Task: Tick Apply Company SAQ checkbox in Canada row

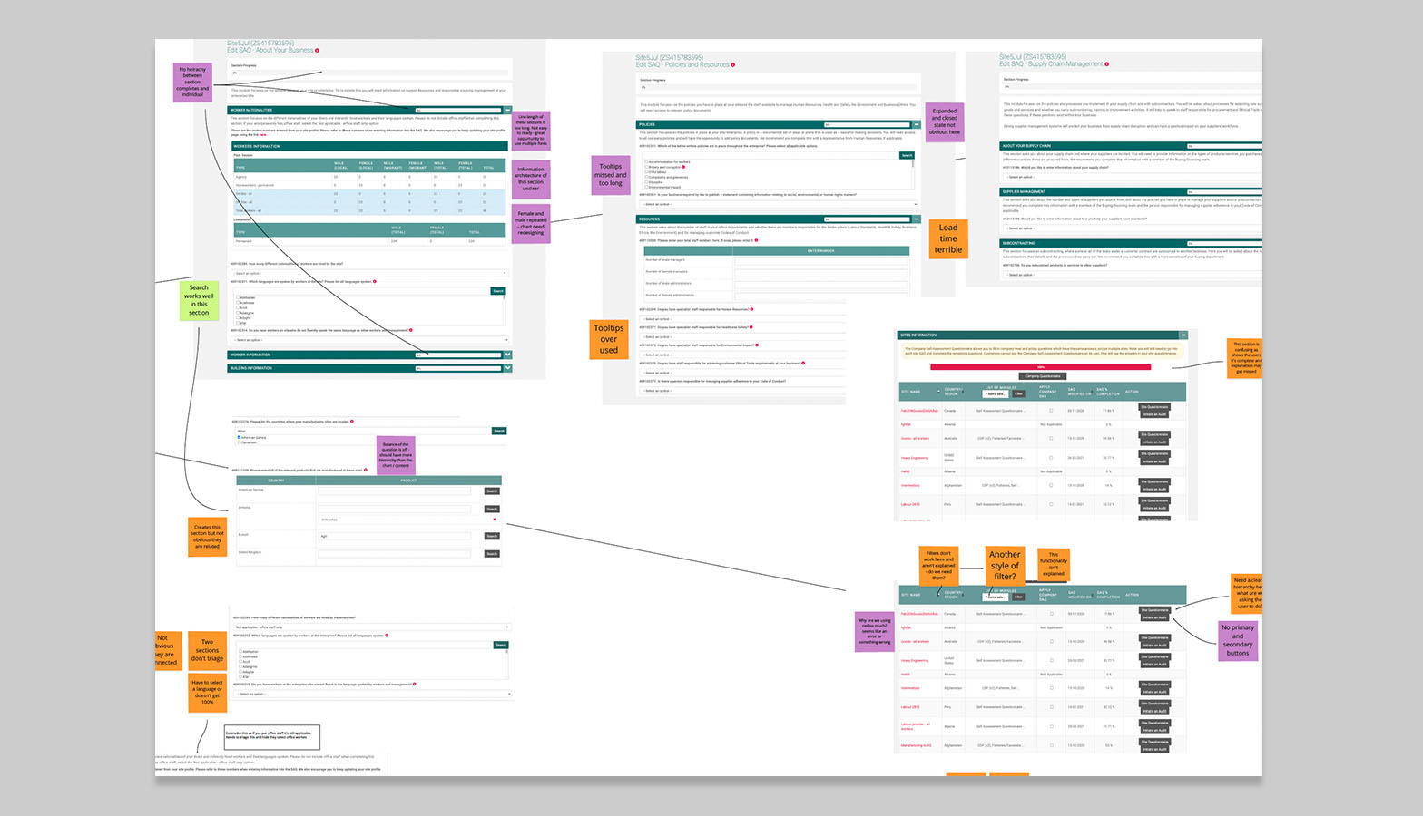Action: [x=1051, y=411]
